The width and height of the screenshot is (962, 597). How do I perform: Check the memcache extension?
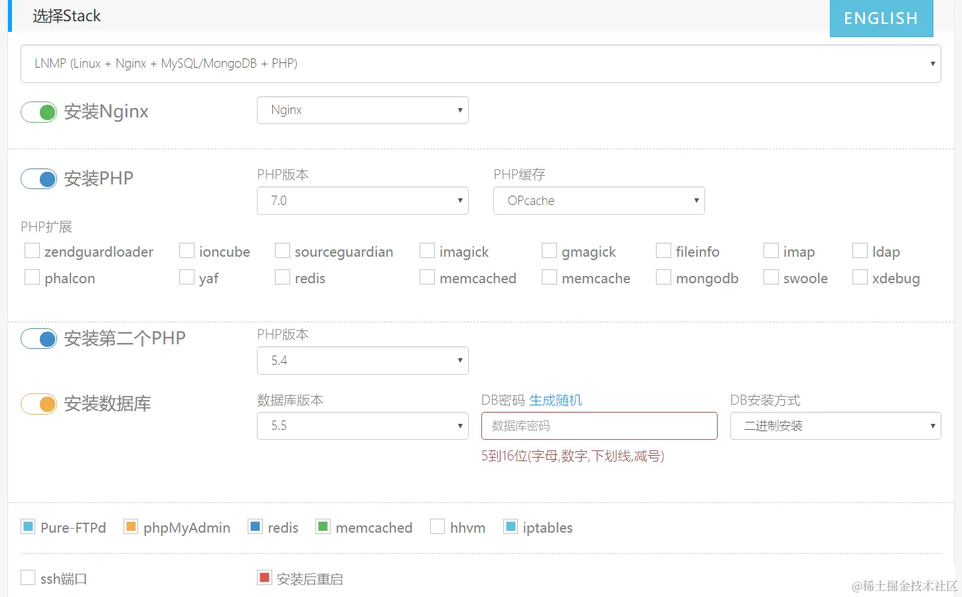549,277
